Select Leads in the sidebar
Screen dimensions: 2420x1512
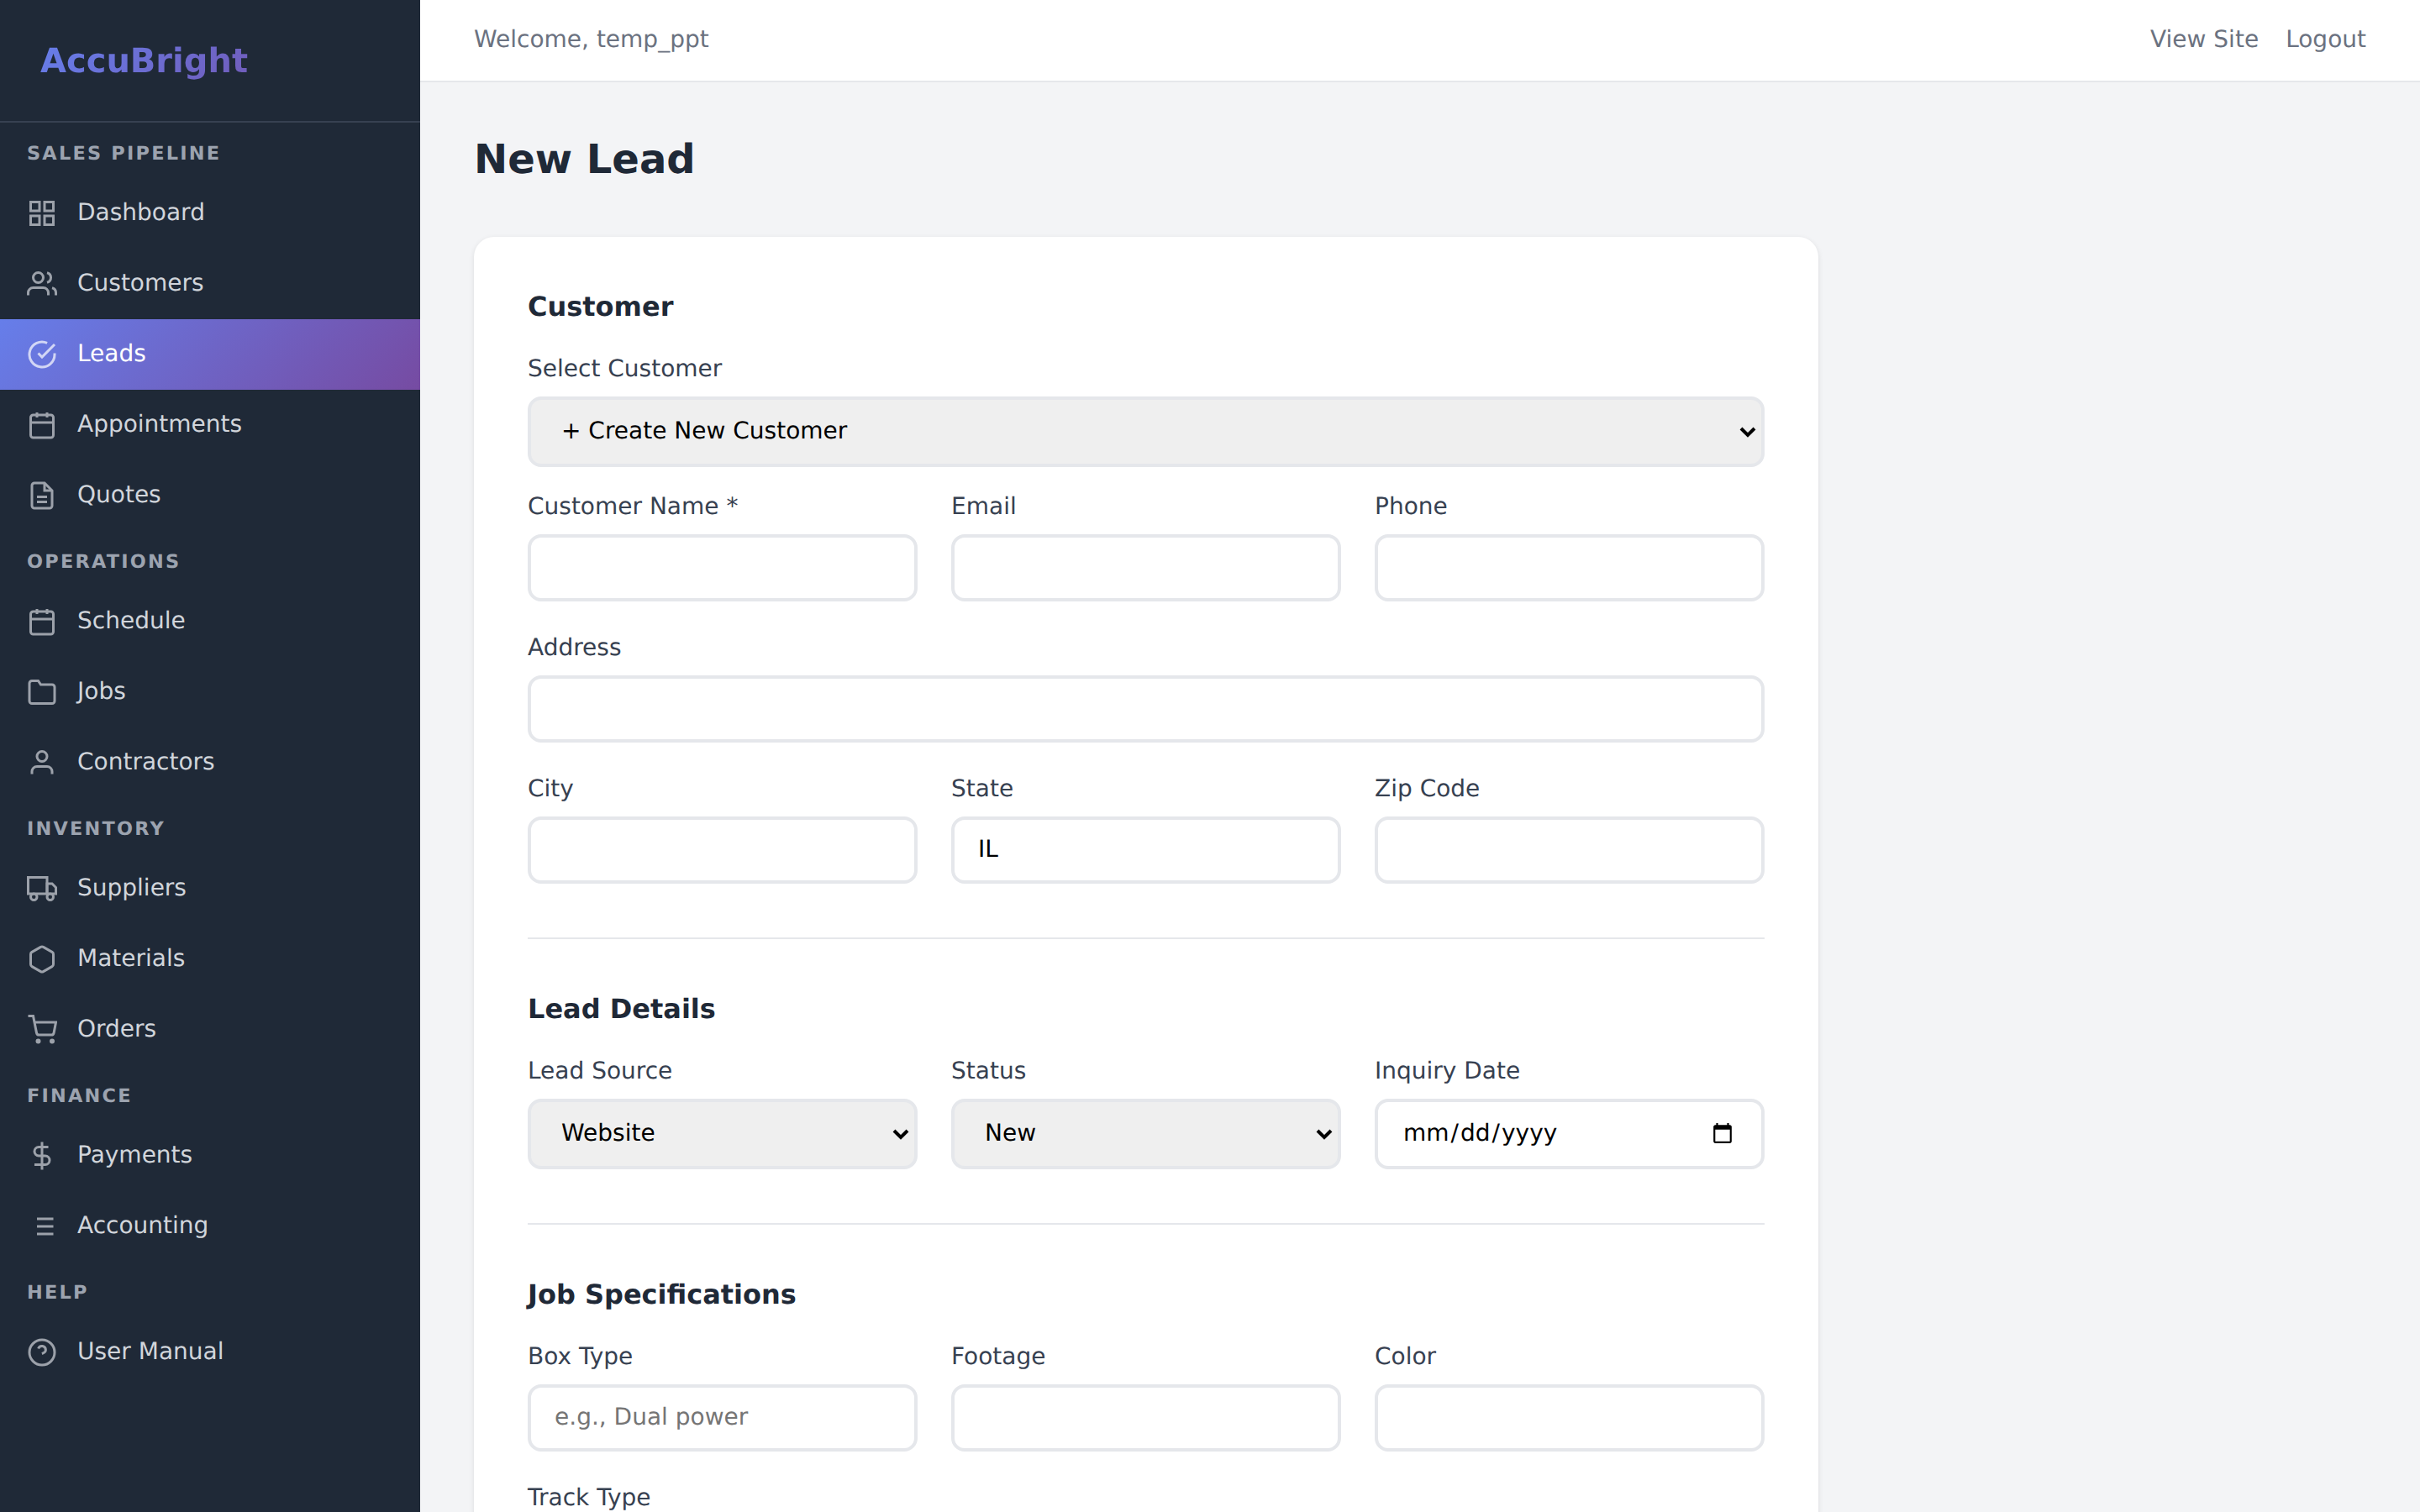click(111, 353)
